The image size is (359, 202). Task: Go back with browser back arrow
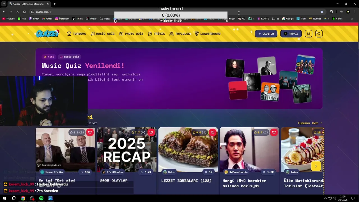(x=4, y=12)
